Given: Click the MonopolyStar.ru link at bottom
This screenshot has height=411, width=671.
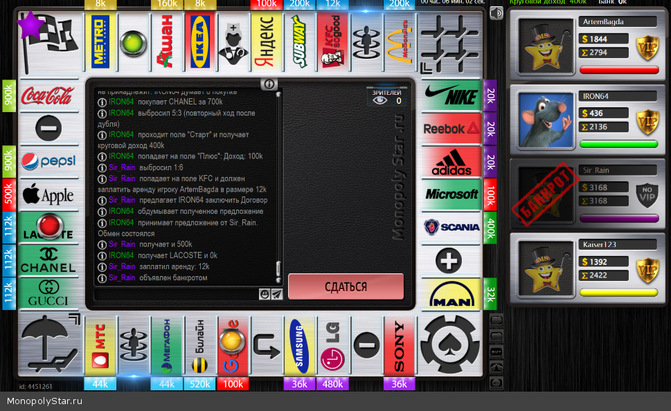Looking at the screenshot, I should click(x=44, y=401).
